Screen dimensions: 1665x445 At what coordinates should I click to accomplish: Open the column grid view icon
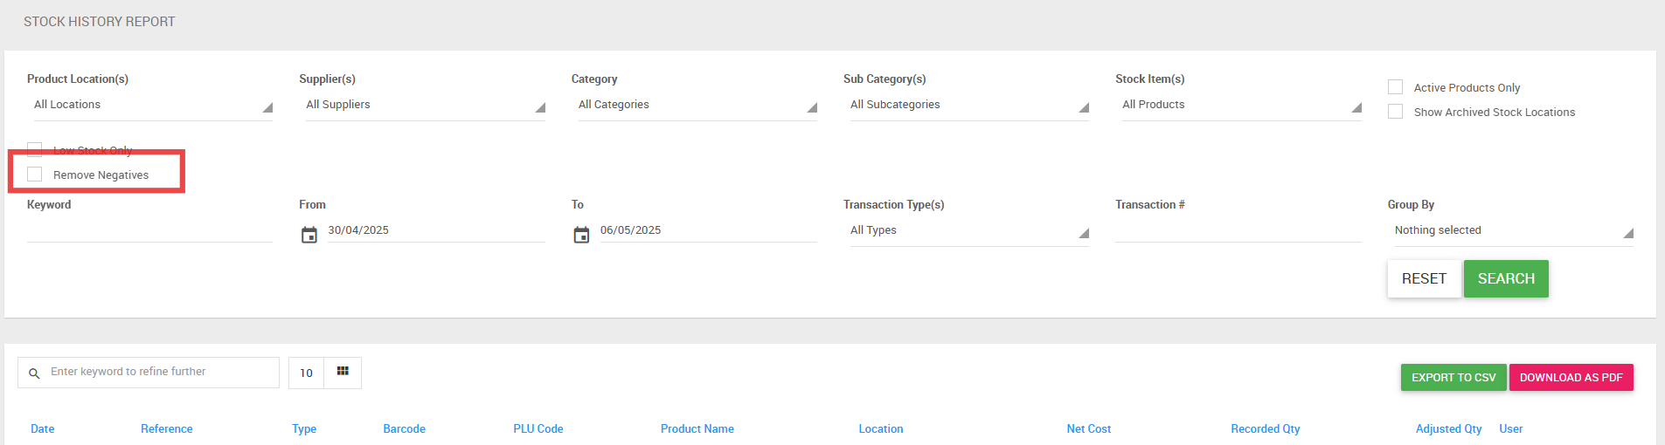pyautogui.click(x=343, y=372)
